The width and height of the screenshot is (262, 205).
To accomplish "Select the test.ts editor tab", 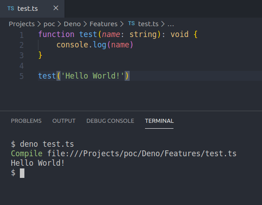I will pos(32,9).
